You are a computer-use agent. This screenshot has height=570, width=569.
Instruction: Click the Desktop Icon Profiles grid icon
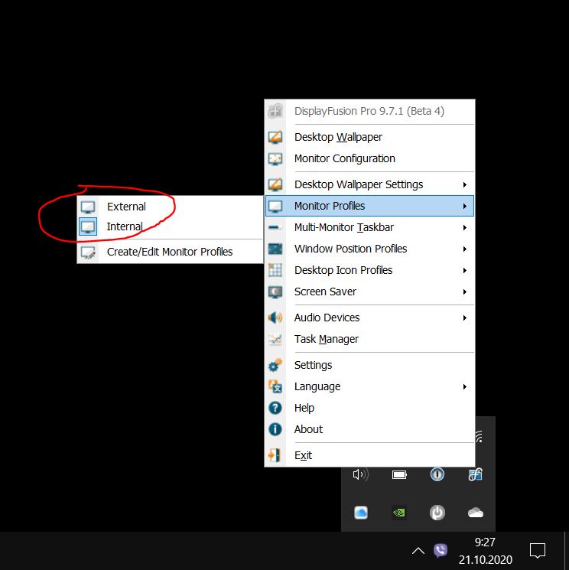coord(275,270)
